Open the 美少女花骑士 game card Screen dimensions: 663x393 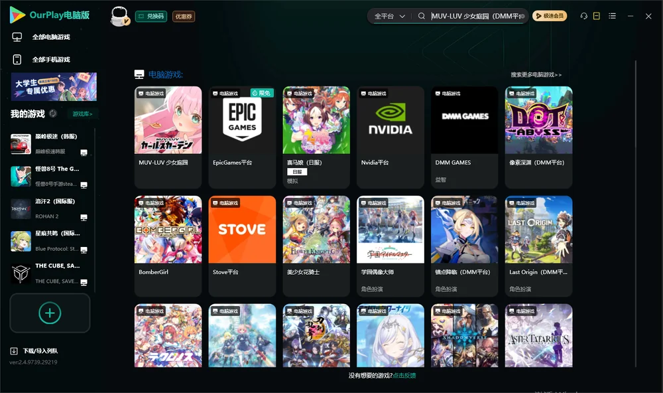pos(316,246)
